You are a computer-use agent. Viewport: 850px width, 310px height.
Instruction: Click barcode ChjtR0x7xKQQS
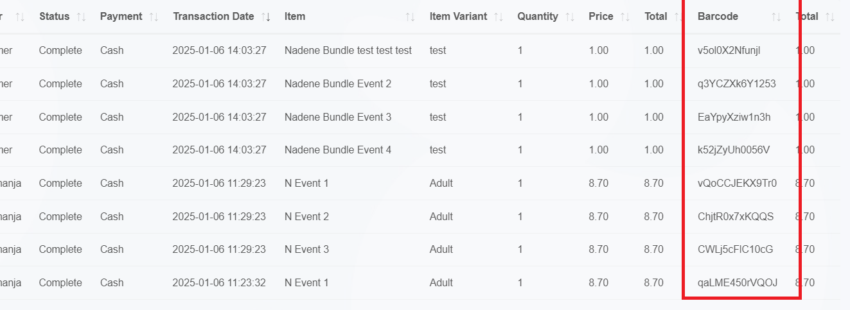coord(736,216)
